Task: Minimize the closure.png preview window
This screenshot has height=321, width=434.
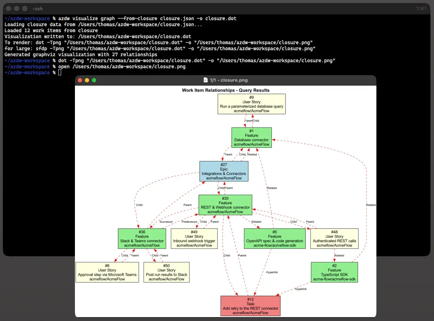Action: (x=87, y=80)
